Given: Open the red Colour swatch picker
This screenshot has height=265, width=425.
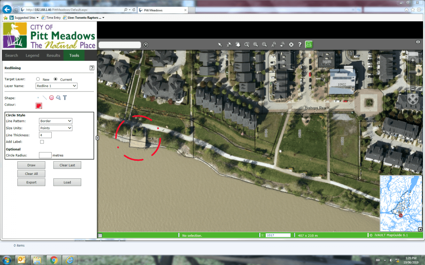Looking at the screenshot, I should click(39, 106).
